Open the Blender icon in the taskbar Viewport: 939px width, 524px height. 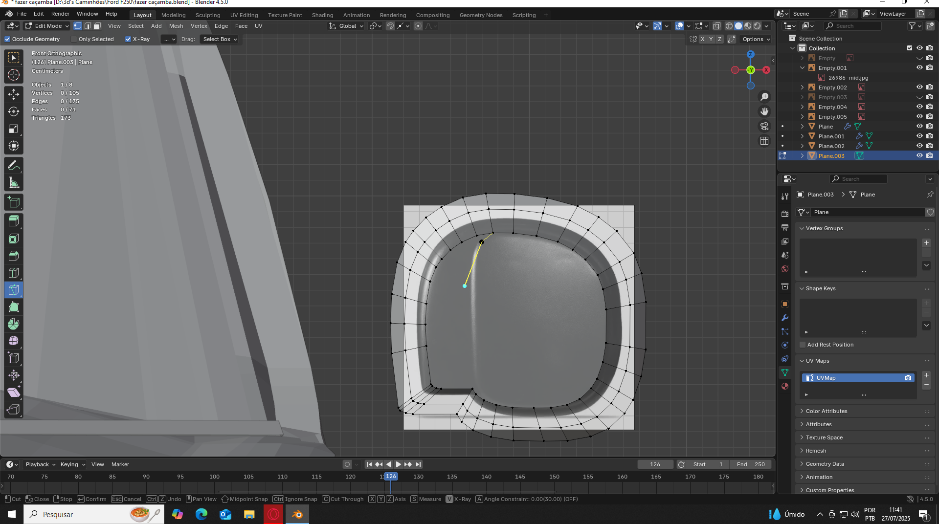tap(297, 514)
